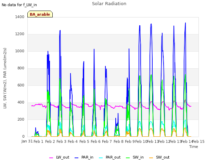Click the BA_arable annotation box
219x164 pixels.
point(40,14)
